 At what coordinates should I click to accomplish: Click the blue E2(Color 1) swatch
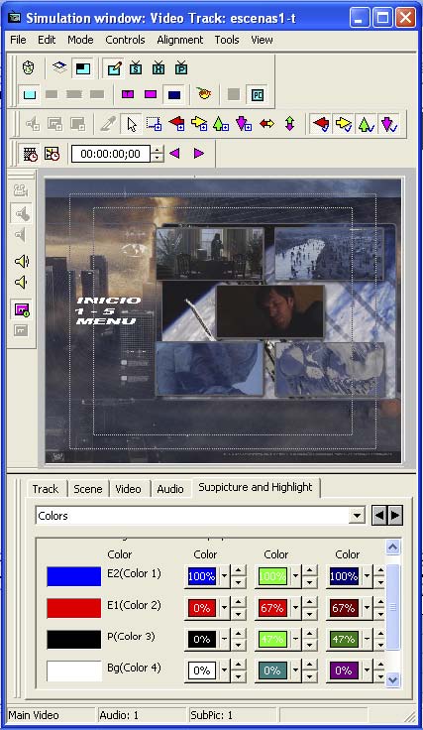click(x=74, y=576)
